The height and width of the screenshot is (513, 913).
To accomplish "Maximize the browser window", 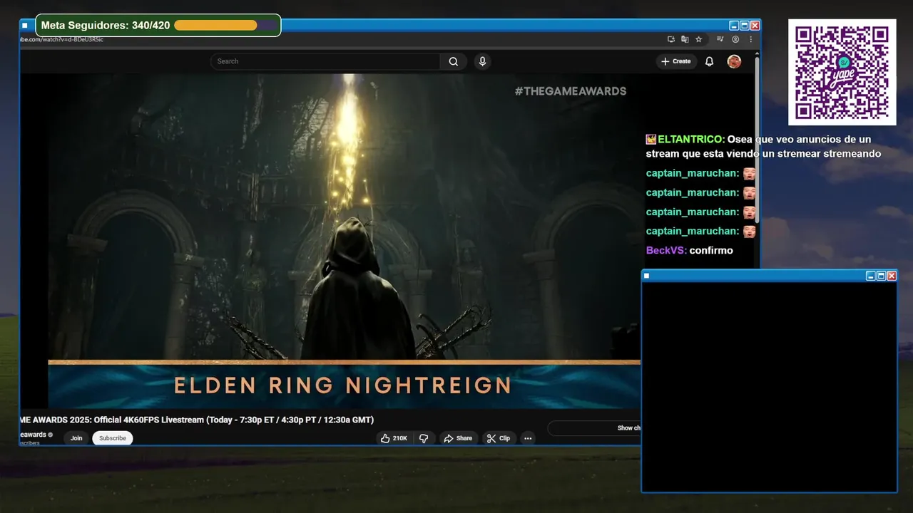I will pos(745,25).
